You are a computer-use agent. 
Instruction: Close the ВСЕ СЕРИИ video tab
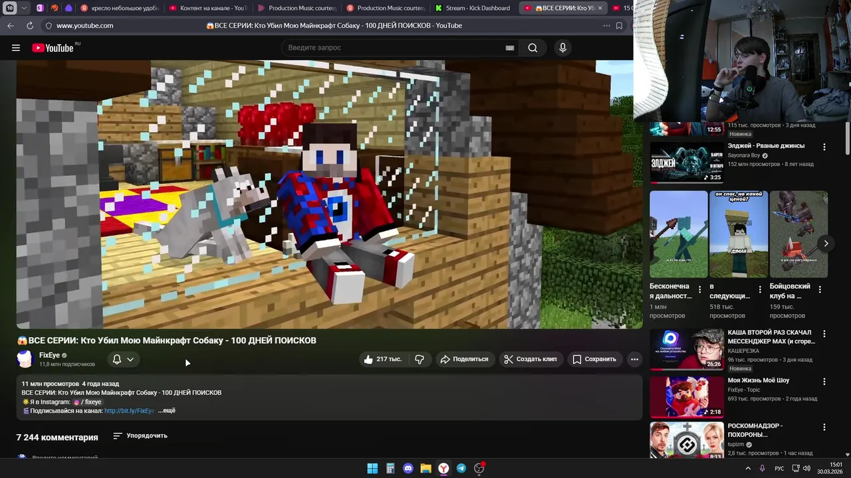[599, 8]
